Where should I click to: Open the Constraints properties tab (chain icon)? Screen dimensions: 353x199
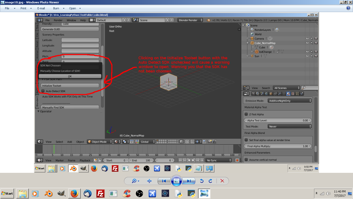tap(275, 94)
